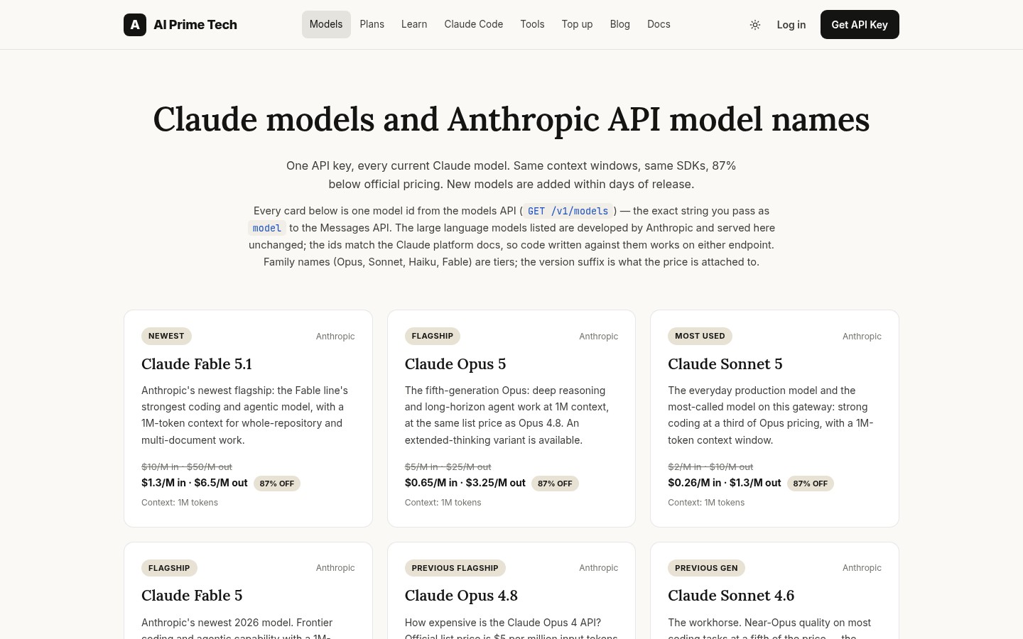Select Top up in navigation

[x=577, y=24]
